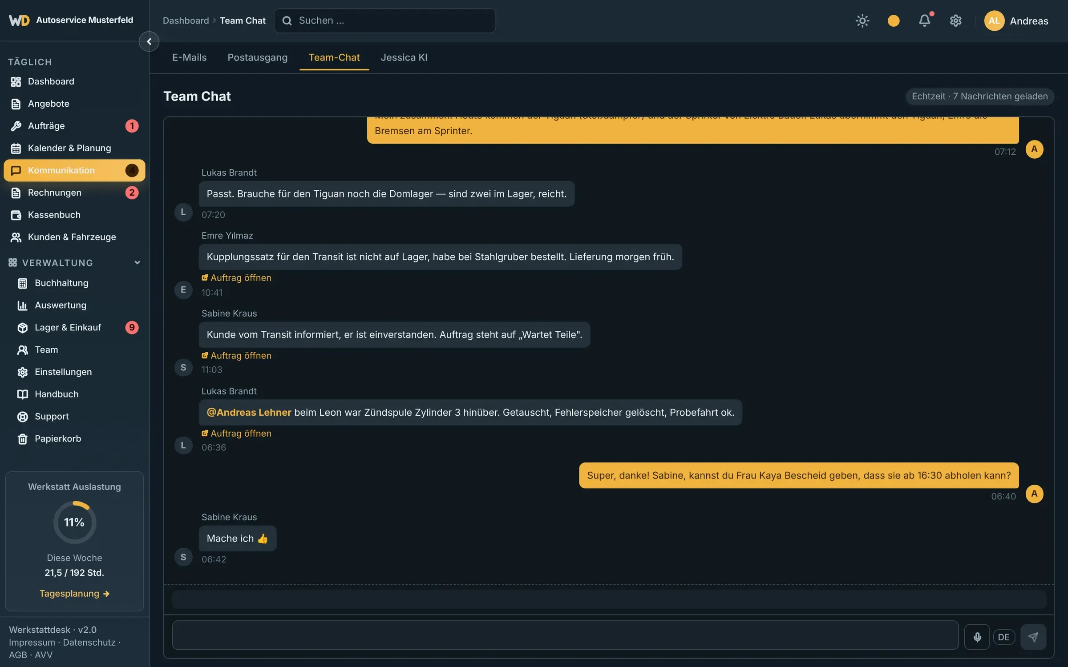This screenshot has width=1068, height=667.
Task: Click the Werkstatt Auslastung 11% progress ring
Action: 74,522
